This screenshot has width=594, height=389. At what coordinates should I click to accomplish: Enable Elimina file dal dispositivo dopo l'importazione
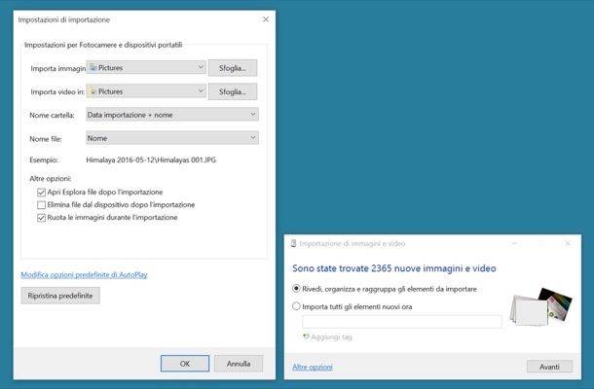[41, 205]
